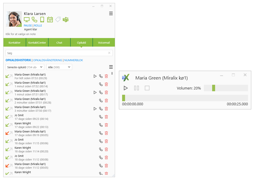The width and height of the screenshot is (256, 181).
Task: Click the end time 00:00:25.000 label
Action: (237, 104)
